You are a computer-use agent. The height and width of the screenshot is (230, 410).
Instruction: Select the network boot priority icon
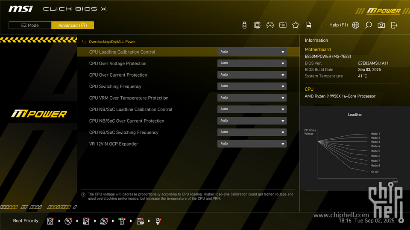[x=158, y=221]
